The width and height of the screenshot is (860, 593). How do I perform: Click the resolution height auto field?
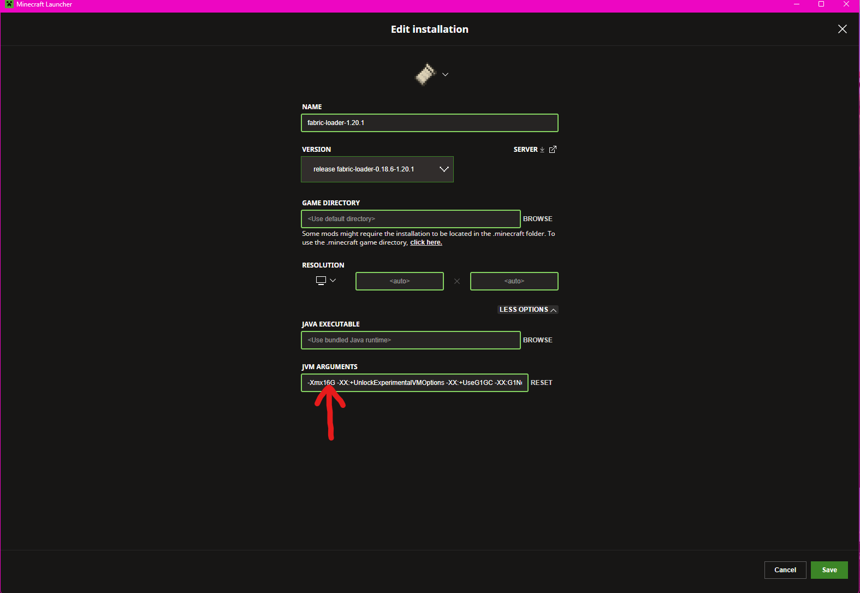tap(514, 281)
